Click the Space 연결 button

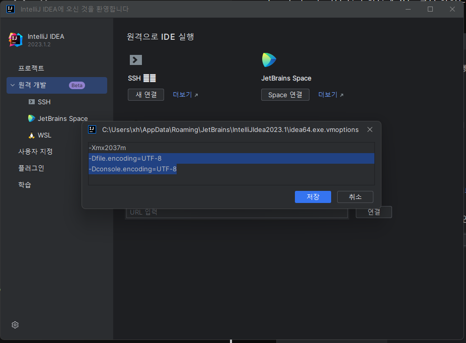[x=285, y=95]
